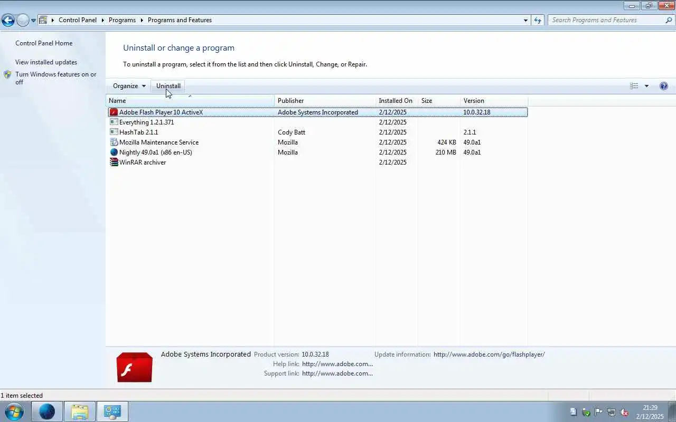This screenshot has width=676, height=422.
Task: Click Adobe Systems Incorporated publisher cell
Action: pyautogui.click(x=318, y=112)
